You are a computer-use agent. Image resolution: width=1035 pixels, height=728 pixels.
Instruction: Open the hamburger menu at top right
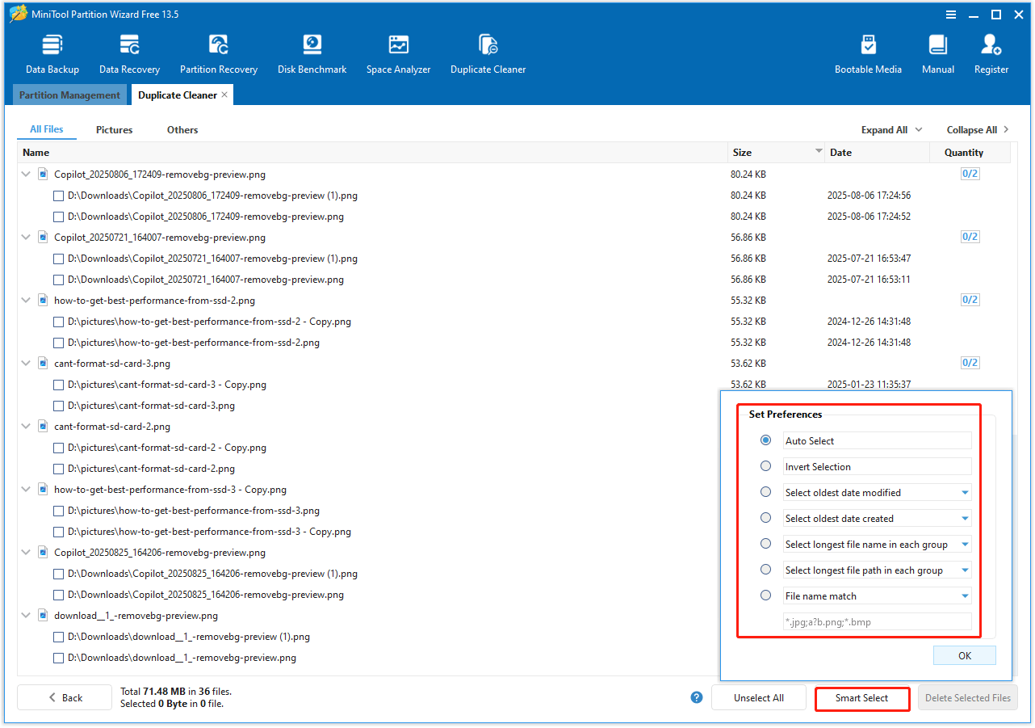pos(951,14)
